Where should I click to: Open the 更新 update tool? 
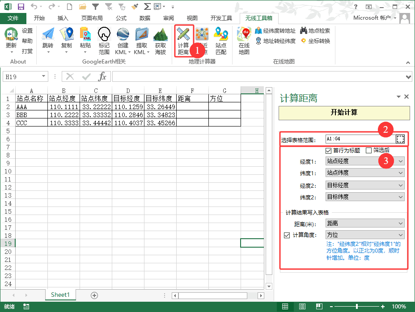[11, 40]
